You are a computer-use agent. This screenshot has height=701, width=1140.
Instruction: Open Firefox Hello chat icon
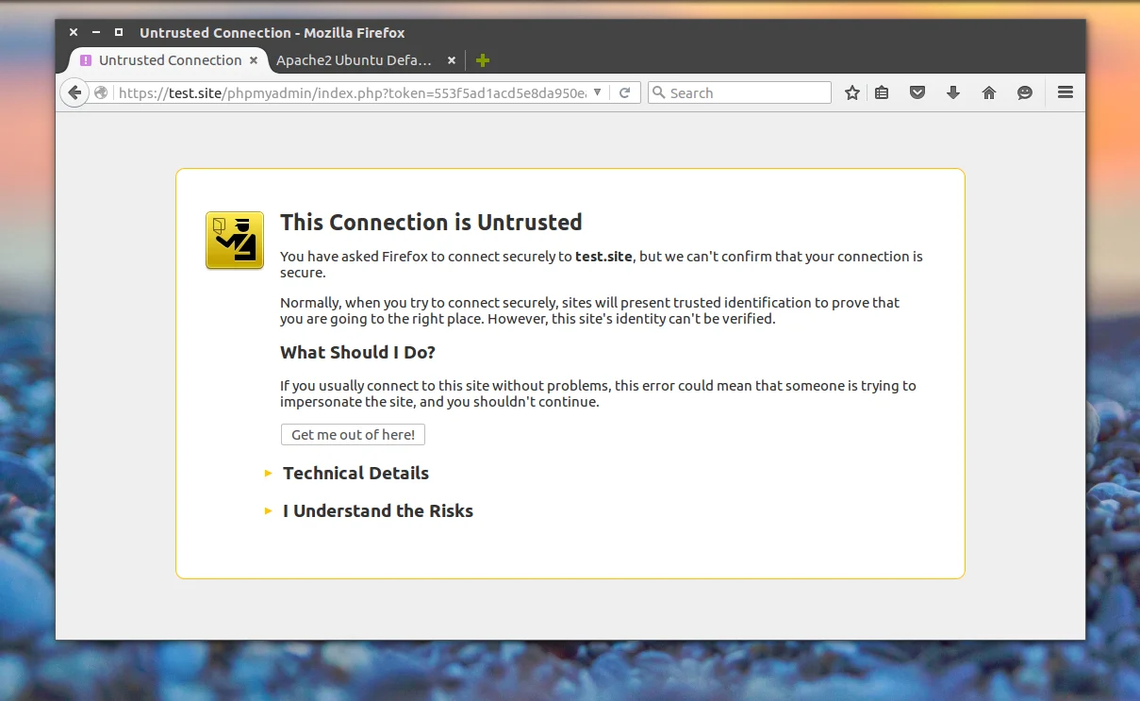[1025, 92]
